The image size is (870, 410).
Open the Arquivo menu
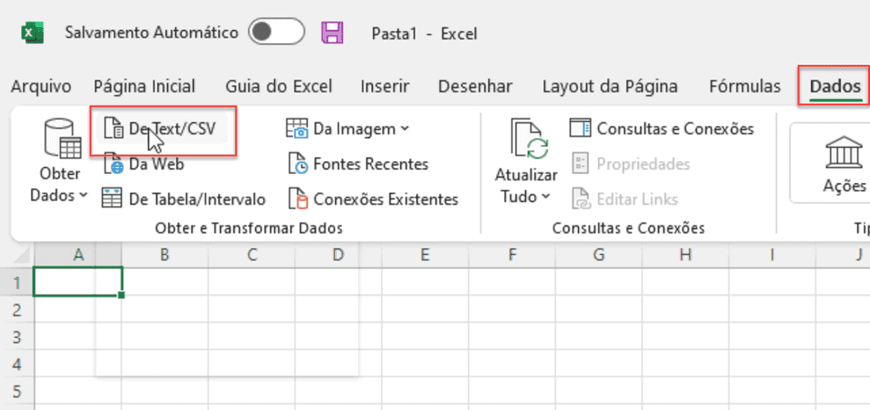41,86
